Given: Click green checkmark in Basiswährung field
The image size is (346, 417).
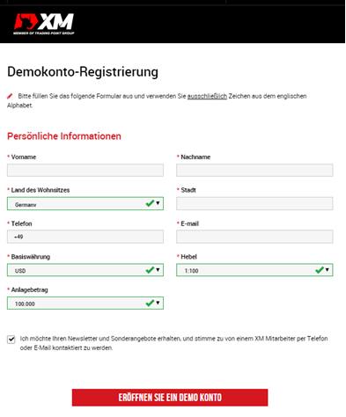Looking at the screenshot, I should pyautogui.click(x=150, y=270).
